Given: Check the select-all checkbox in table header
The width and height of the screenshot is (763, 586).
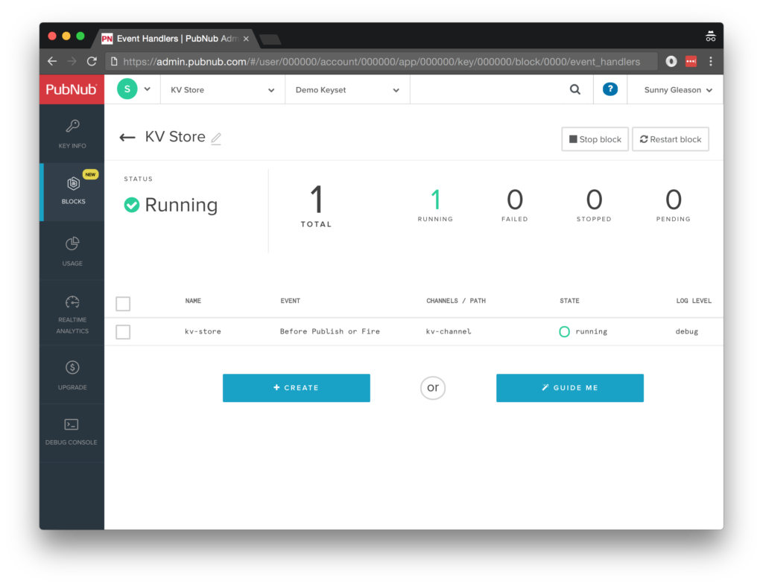Looking at the screenshot, I should point(123,304).
